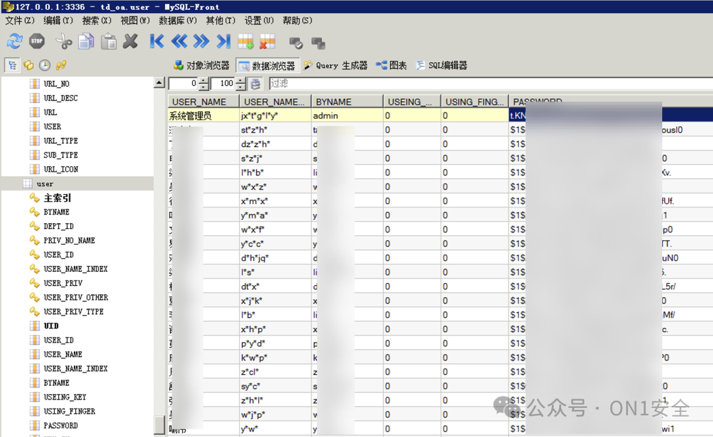Click the offset field showing 0

184,84
